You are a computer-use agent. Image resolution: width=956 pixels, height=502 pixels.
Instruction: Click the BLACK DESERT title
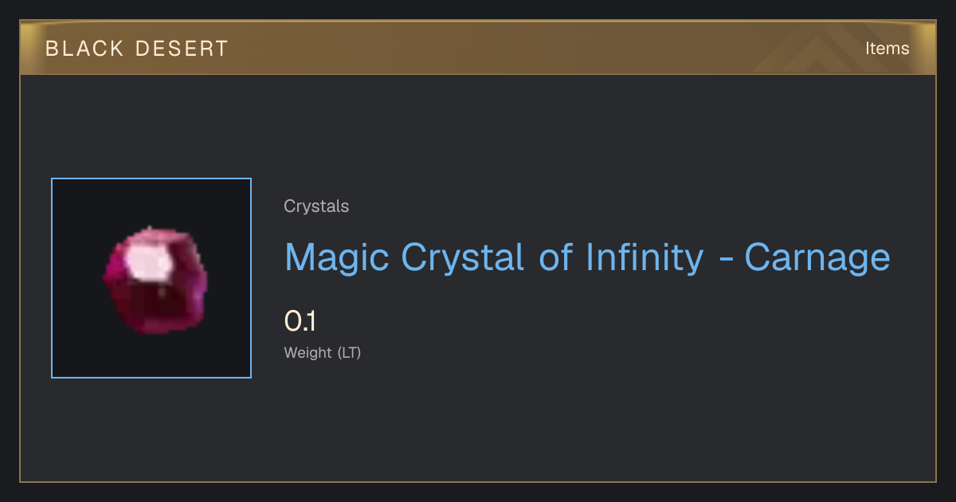137,49
